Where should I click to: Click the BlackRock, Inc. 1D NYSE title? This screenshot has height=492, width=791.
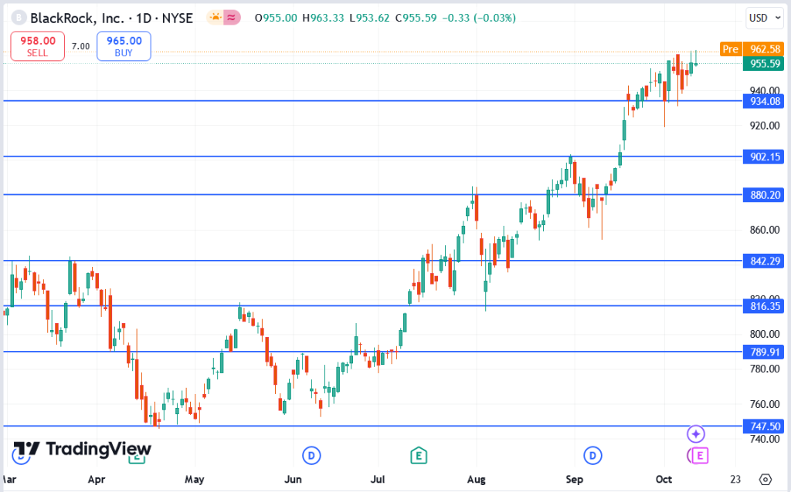point(111,19)
